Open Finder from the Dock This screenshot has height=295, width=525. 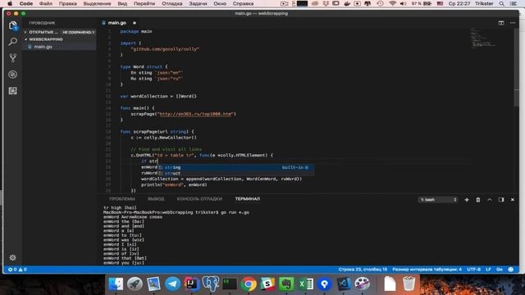[x=116, y=284]
